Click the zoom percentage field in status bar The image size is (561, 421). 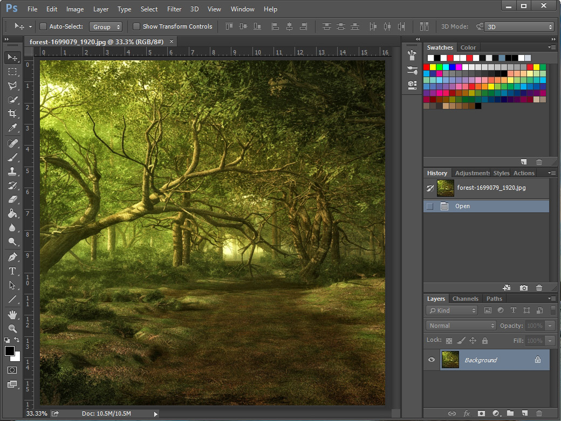click(x=36, y=413)
